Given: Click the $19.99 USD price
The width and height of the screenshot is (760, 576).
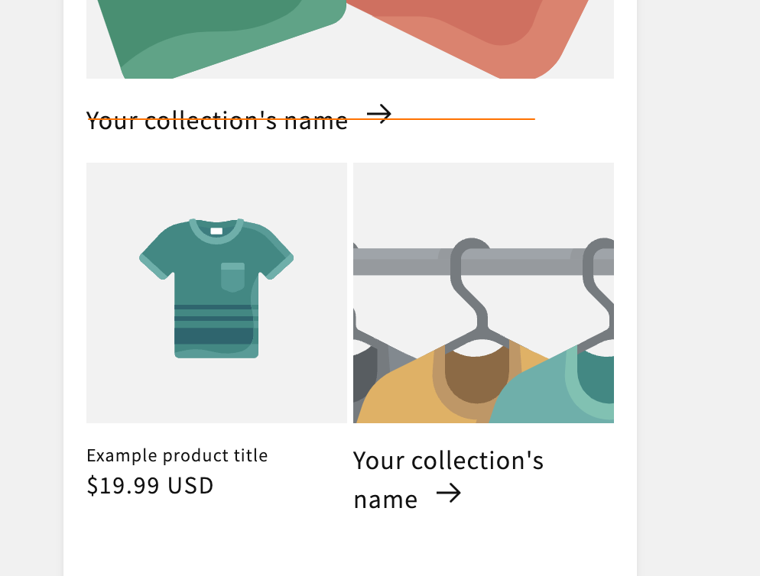Looking at the screenshot, I should [150, 486].
